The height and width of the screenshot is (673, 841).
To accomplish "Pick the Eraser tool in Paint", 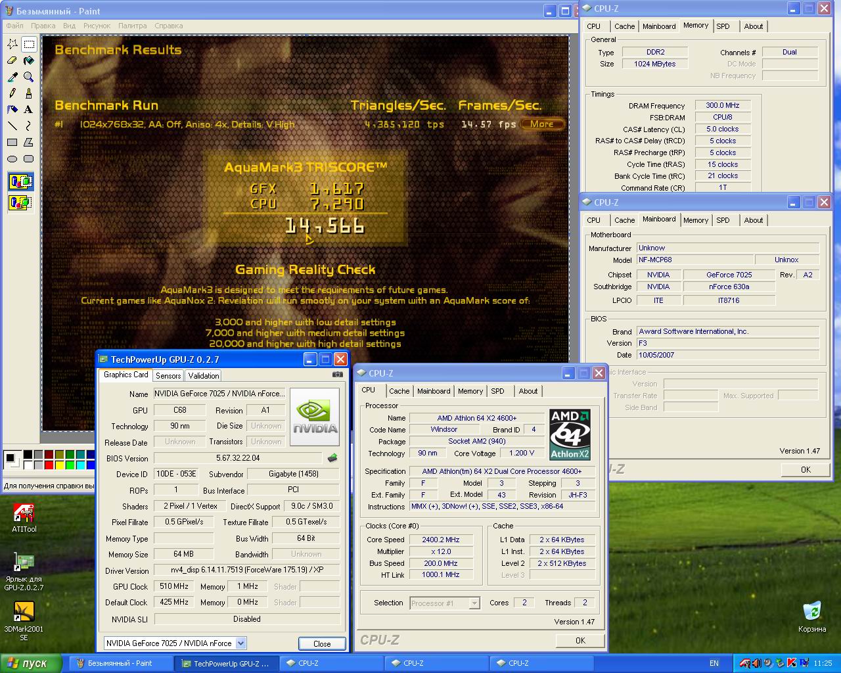I will click(12, 60).
